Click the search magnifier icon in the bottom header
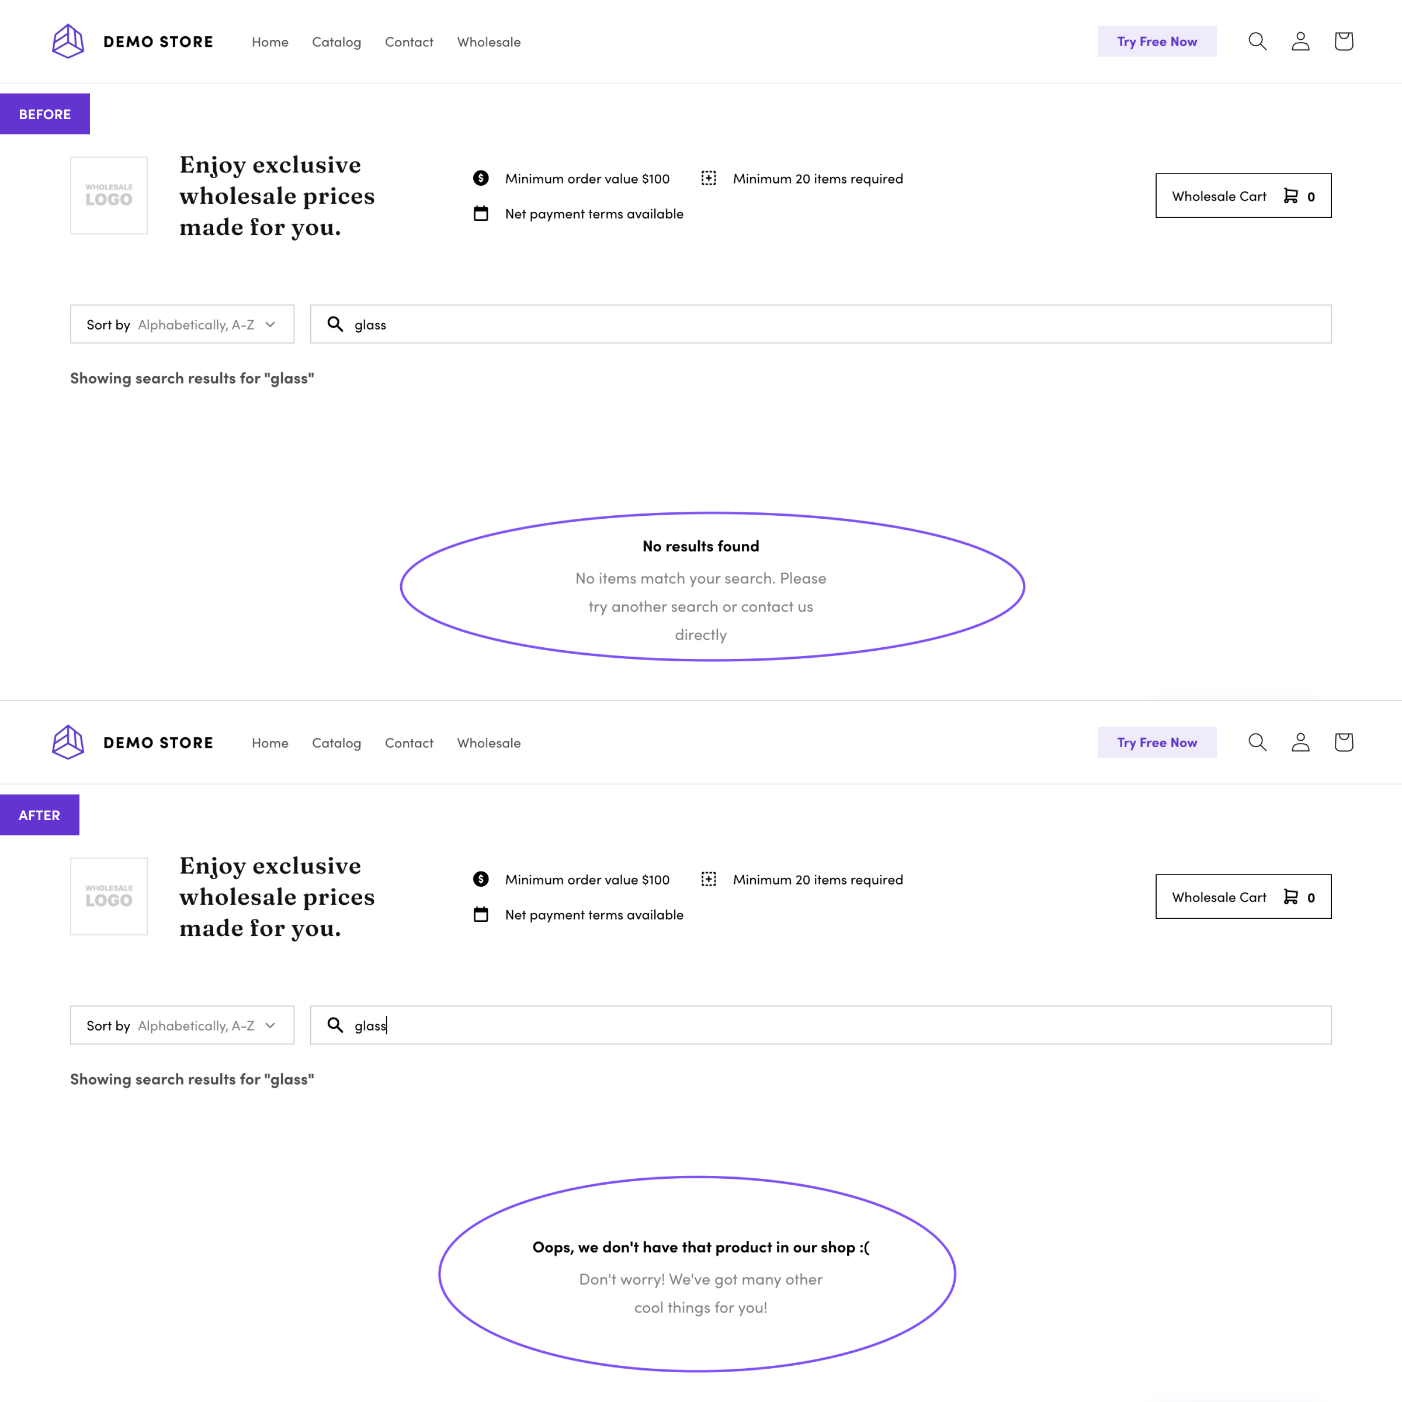This screenshot has height=1402, width=1402. pos(1257,742)
